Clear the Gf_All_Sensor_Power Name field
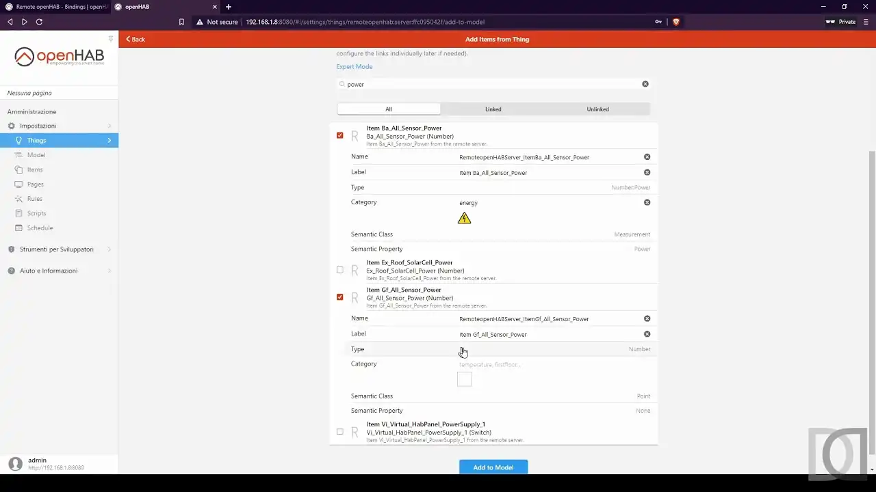 [647, 318]
